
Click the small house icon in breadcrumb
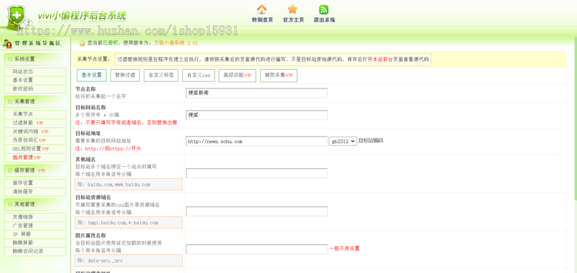82,43
